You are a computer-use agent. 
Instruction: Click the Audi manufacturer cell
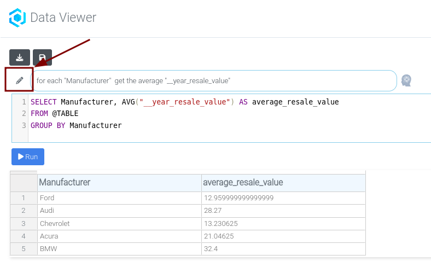(x=119, y=211)
